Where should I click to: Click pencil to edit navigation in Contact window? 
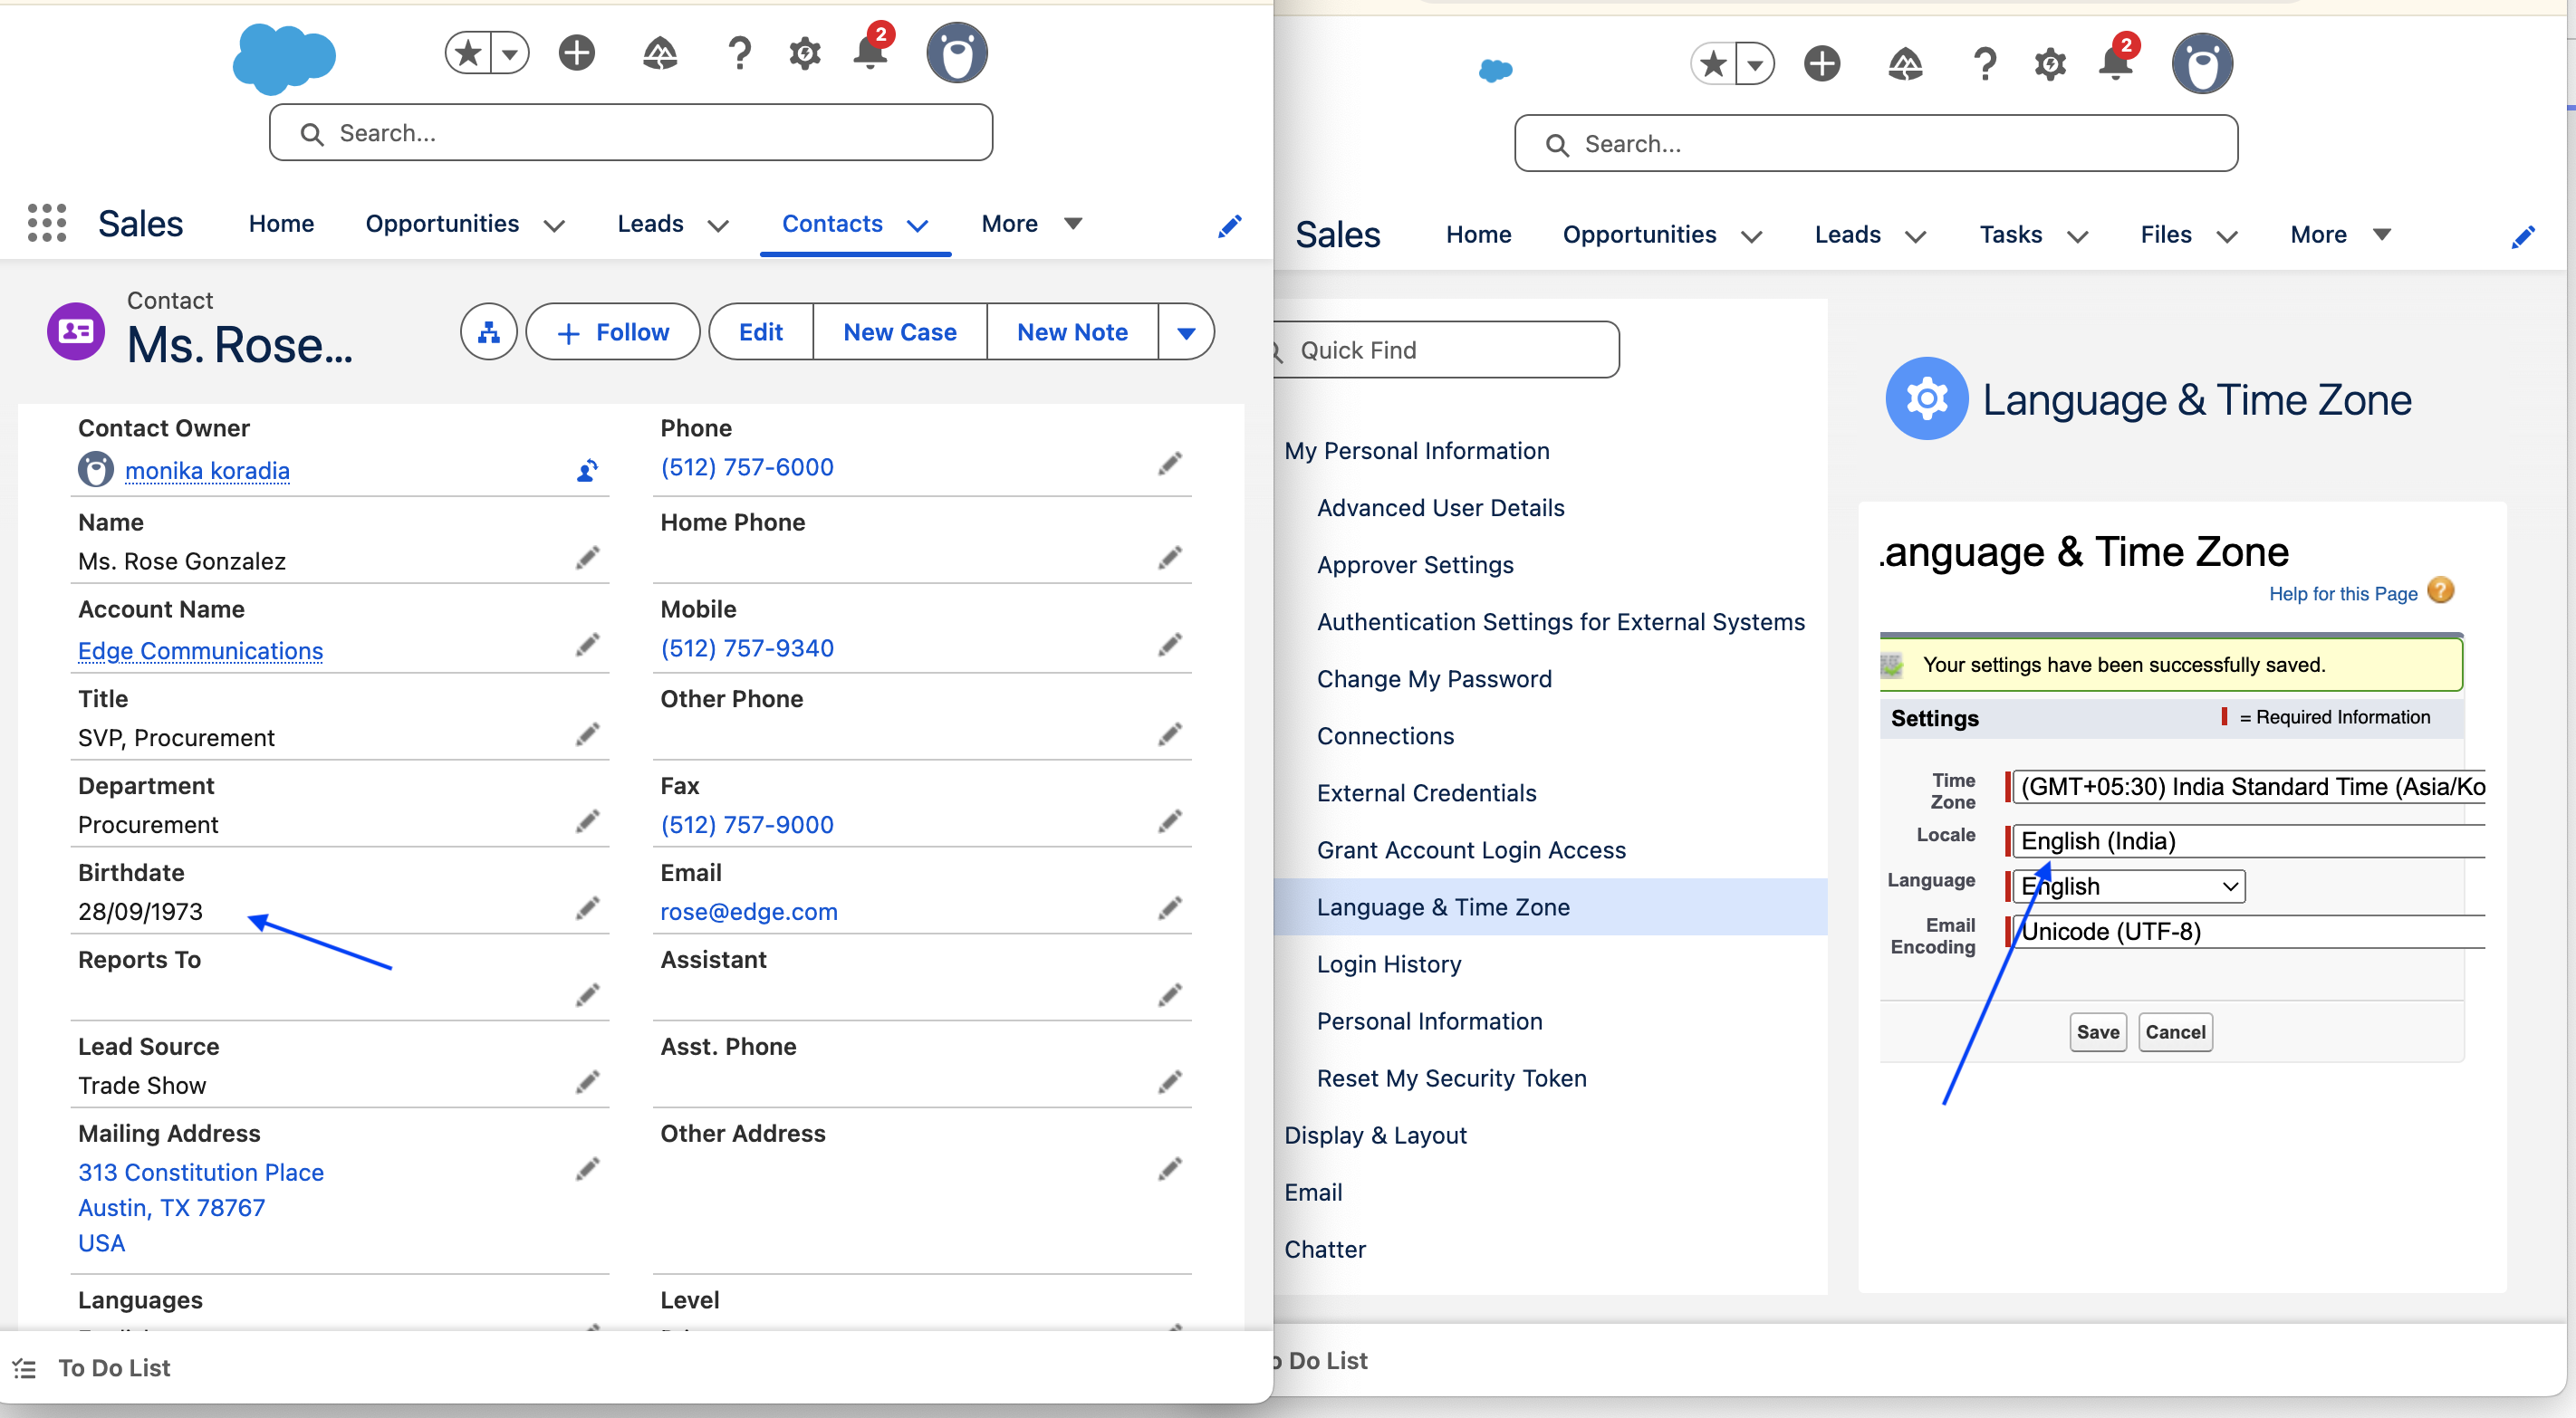click(1230, 226)
